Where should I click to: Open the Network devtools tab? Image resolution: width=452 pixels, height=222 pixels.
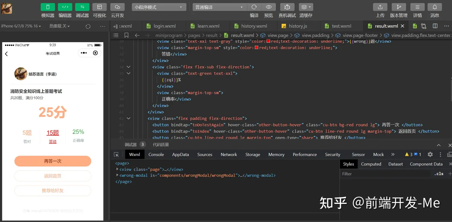tap(229, 154)
